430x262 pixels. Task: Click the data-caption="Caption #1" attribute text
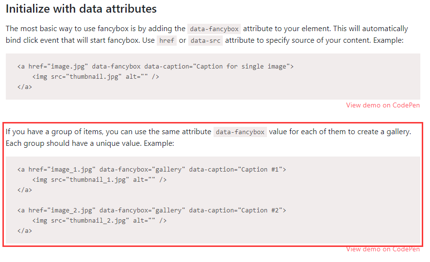pyautogui.click(x=235, y=170)
